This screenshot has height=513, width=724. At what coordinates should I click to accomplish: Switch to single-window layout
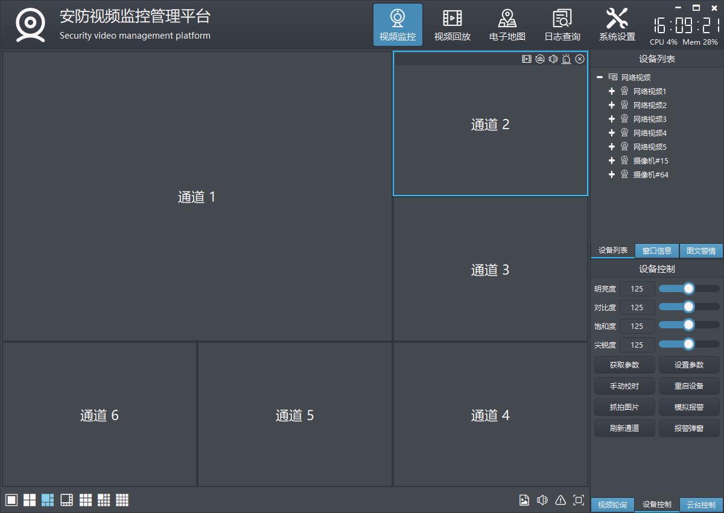coord(11,500)
